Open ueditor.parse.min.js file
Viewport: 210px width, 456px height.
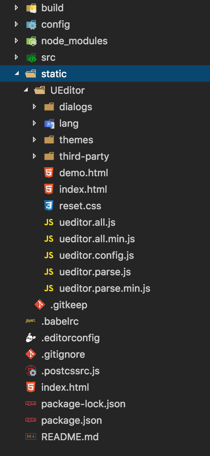(x=105, y=288)
